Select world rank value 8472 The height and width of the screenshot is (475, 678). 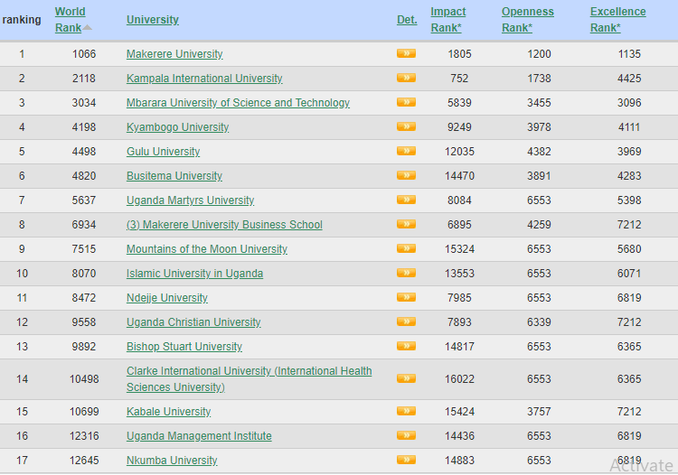coord(84,298)
